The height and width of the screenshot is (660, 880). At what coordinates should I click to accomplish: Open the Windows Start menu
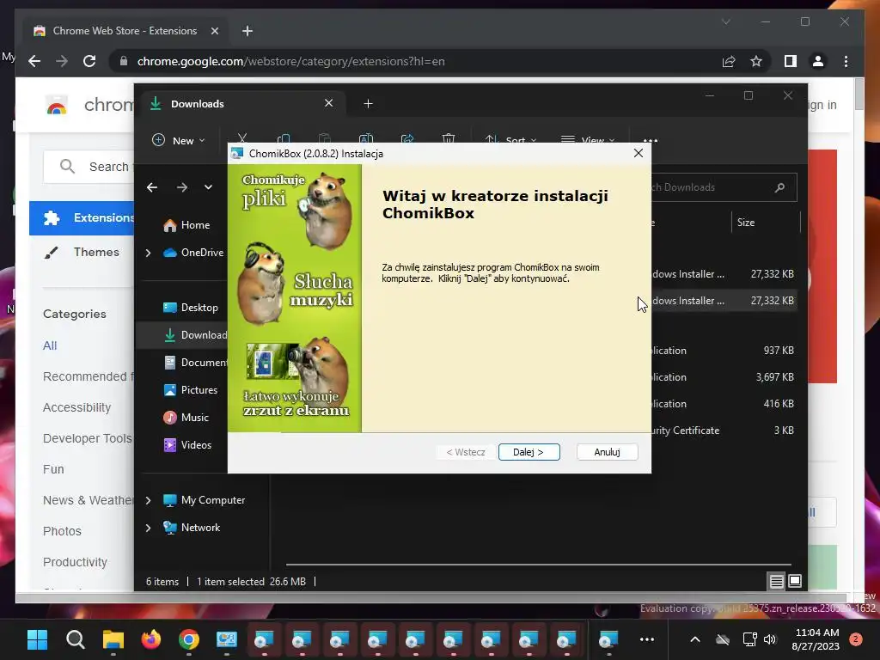[x=38, y=639]
